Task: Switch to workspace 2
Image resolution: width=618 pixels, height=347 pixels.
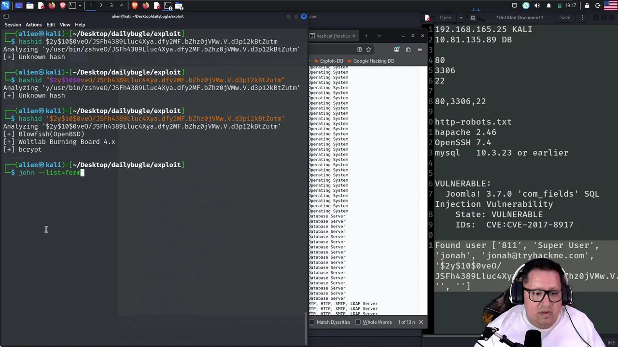Action: (x=101, y=5)
